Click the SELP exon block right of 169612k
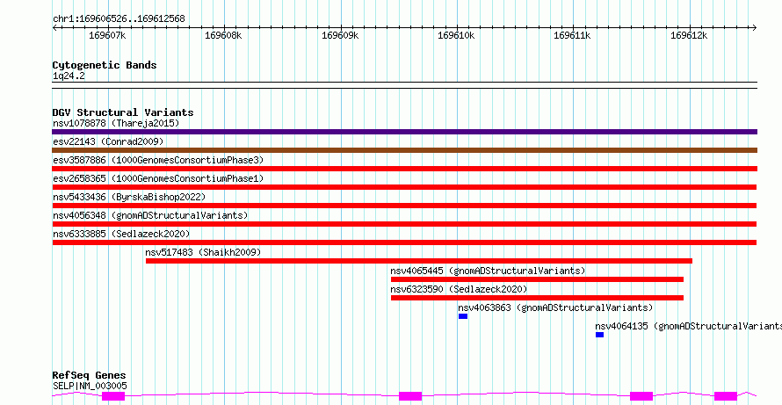Screen dimensions: 782x405 coord(726,396)
